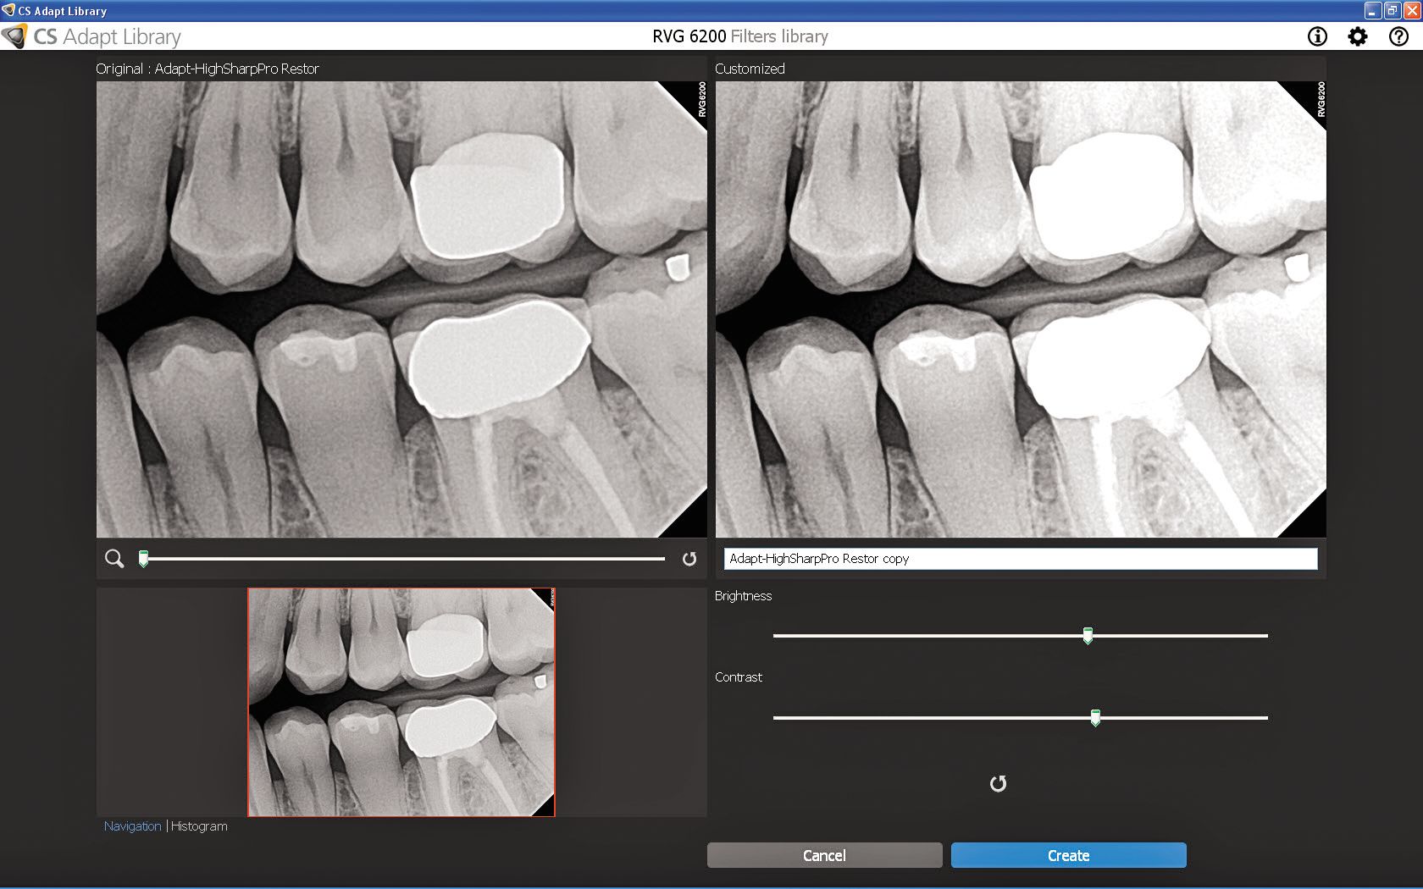1423x889 pixels.
Task: Create the customized filter
Action: [1068, 855]
